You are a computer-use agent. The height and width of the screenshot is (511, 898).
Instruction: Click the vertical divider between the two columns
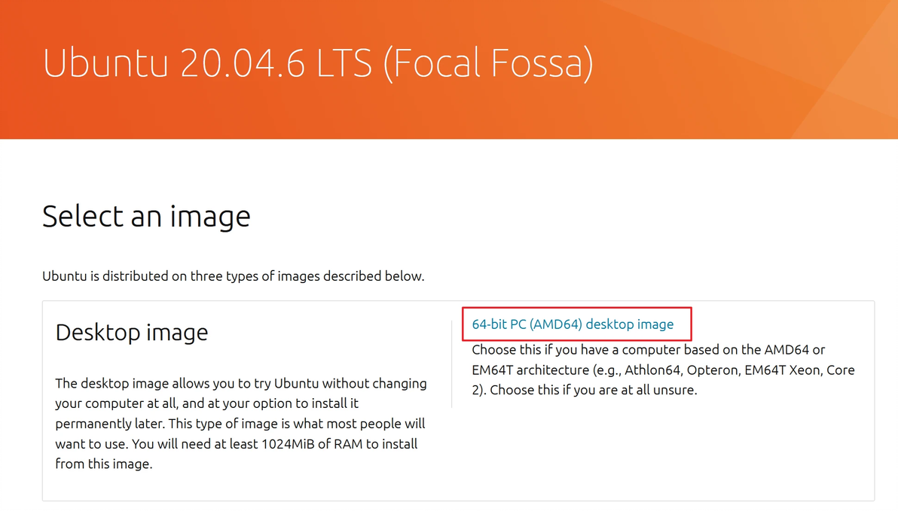(x=452, y=363)
